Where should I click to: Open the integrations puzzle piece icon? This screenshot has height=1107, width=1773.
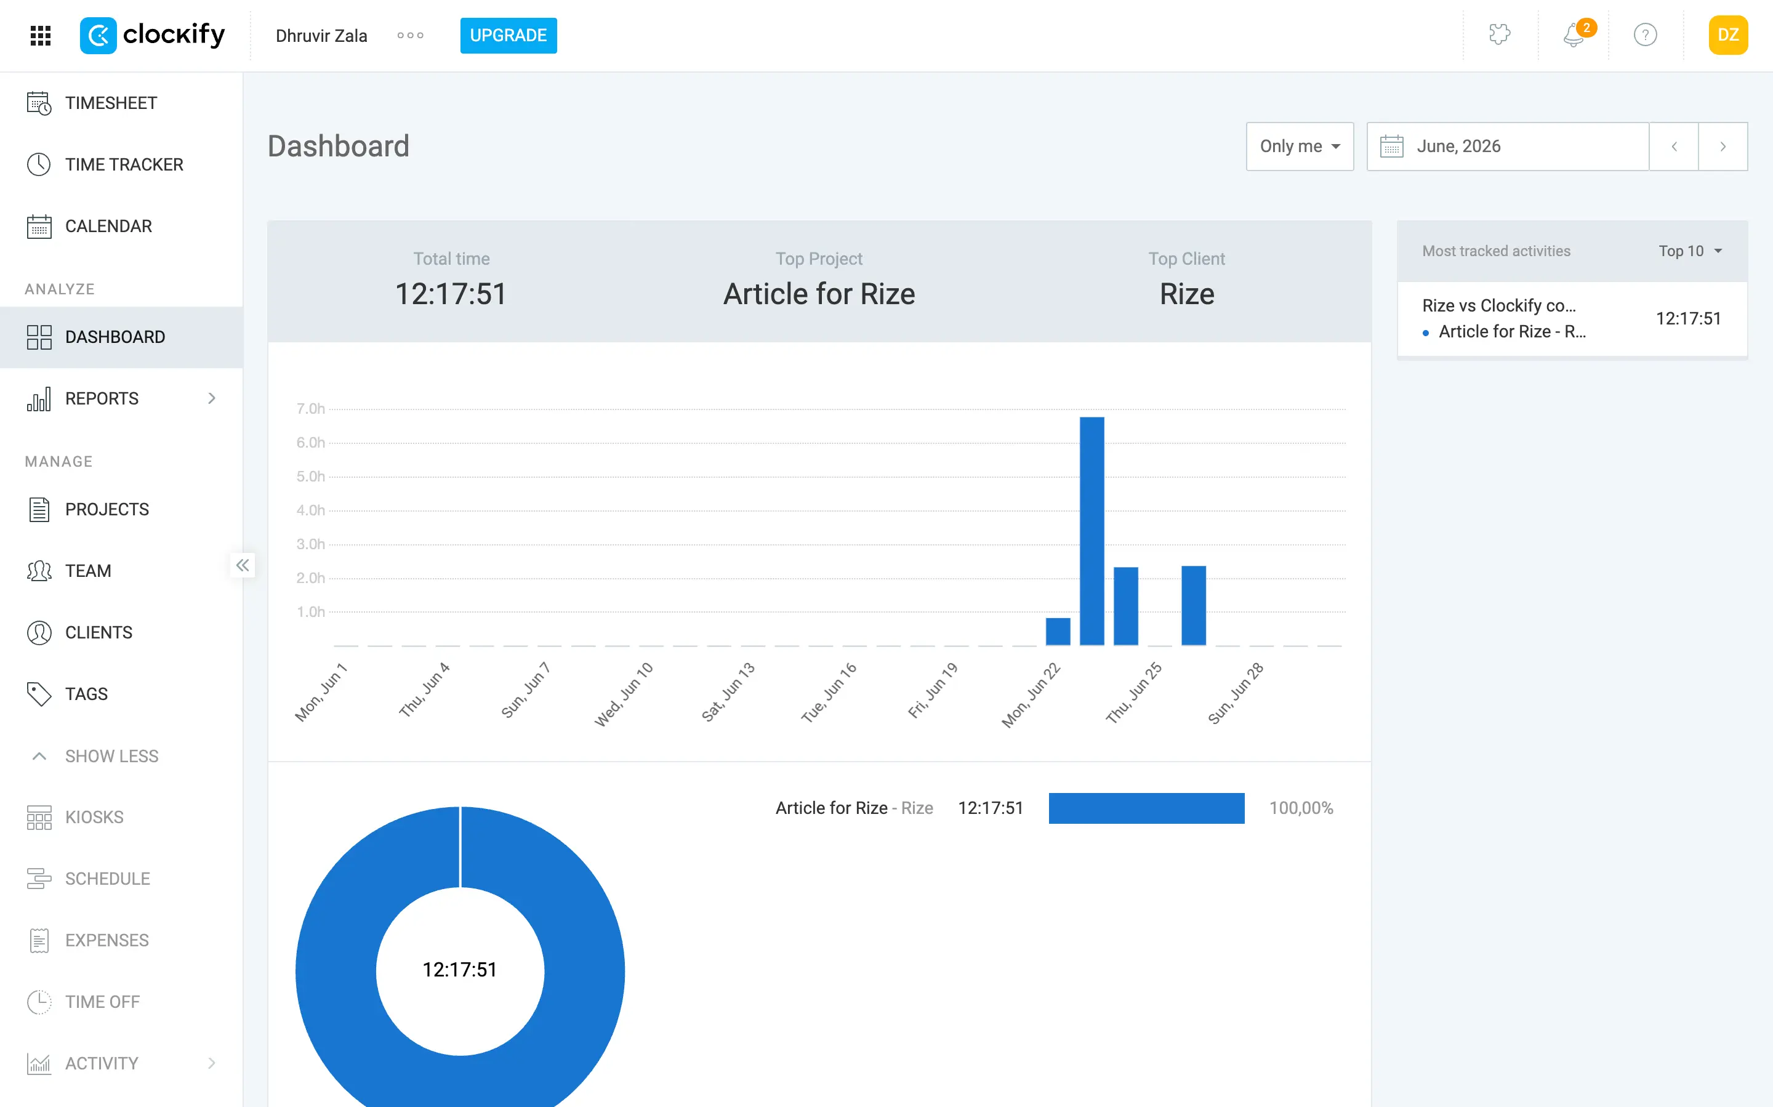coord(1499,34)
